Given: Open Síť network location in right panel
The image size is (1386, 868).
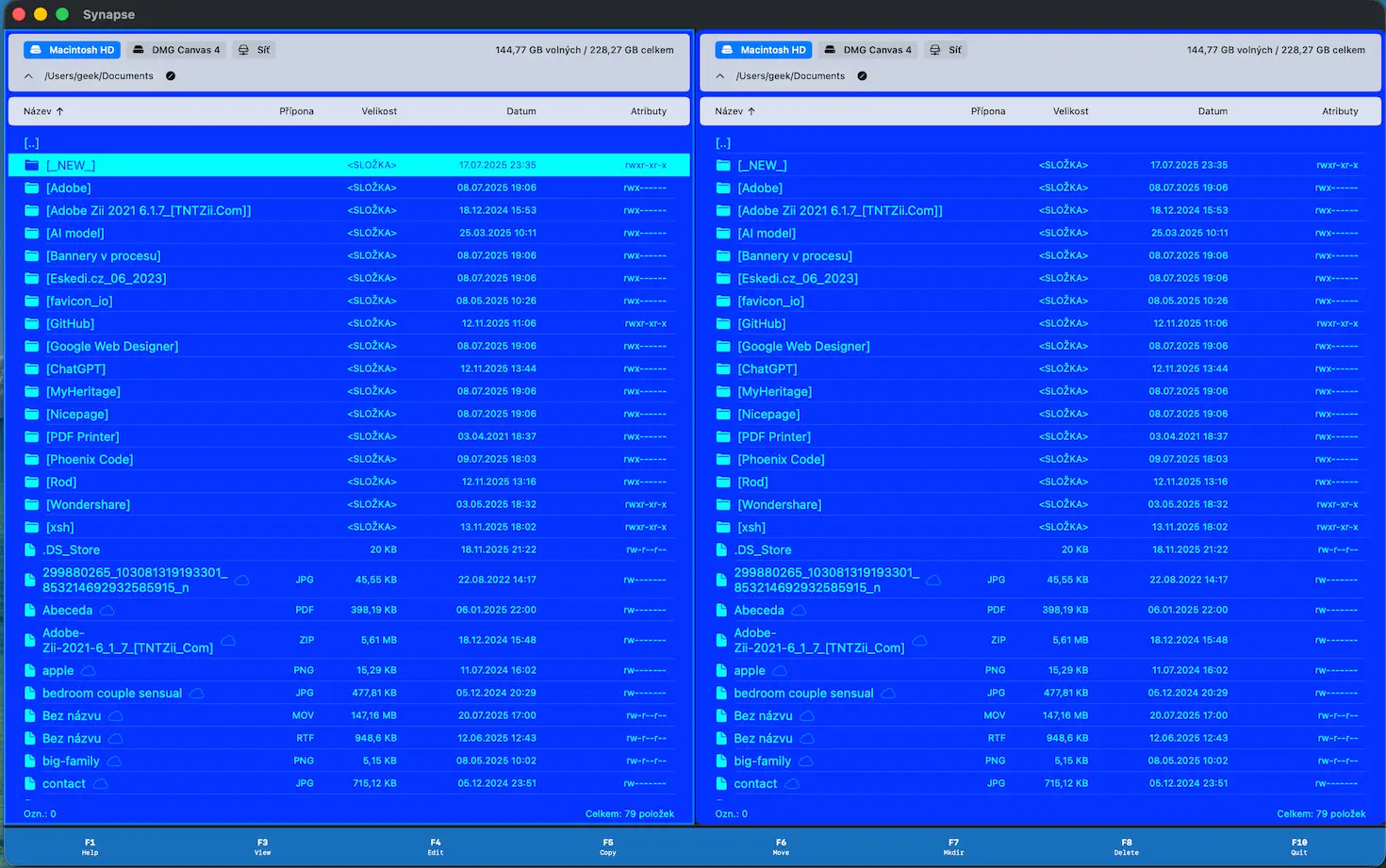Looking at the screenshot, I should 945,50.
